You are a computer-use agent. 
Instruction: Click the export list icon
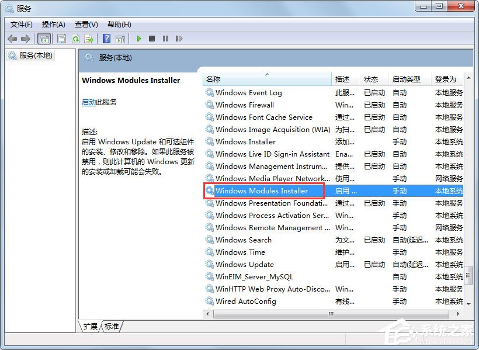pyautogui.click(x=89, y=39)
